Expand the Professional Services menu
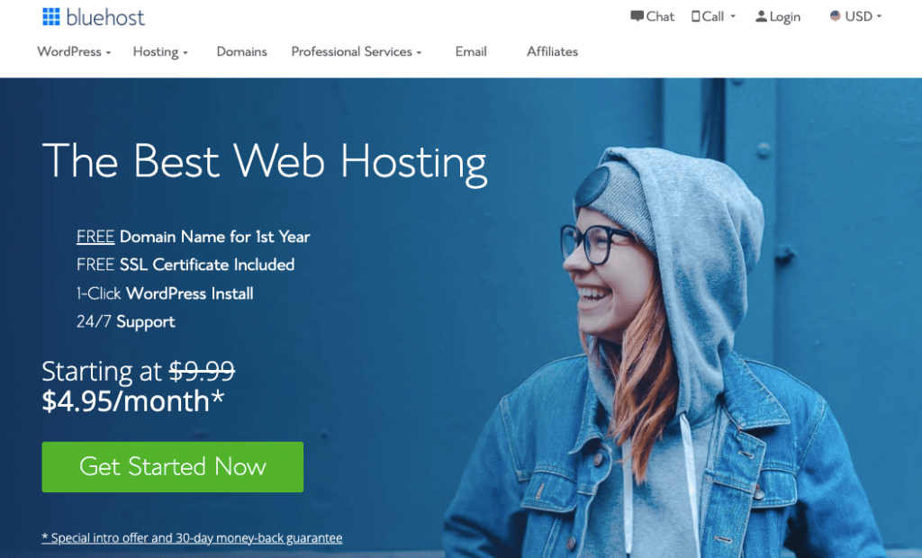 point(357,51)
